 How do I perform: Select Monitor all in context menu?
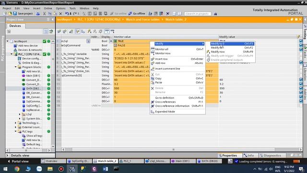[177, 49]
